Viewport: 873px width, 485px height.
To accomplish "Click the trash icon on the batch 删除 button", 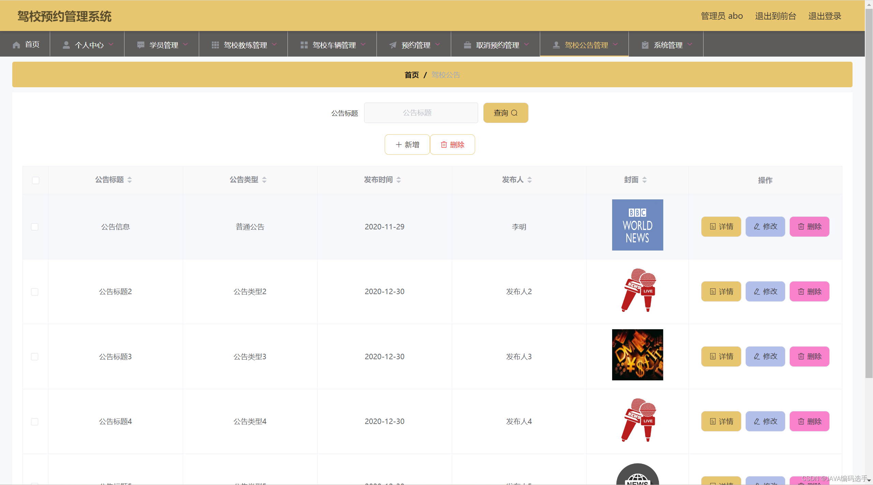I will 444,145.
